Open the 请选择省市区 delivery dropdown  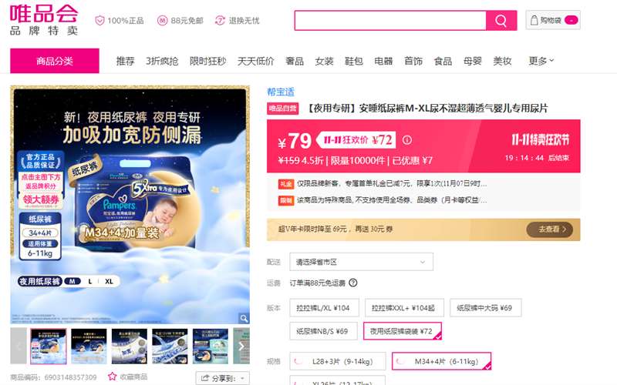coord(360,262)
